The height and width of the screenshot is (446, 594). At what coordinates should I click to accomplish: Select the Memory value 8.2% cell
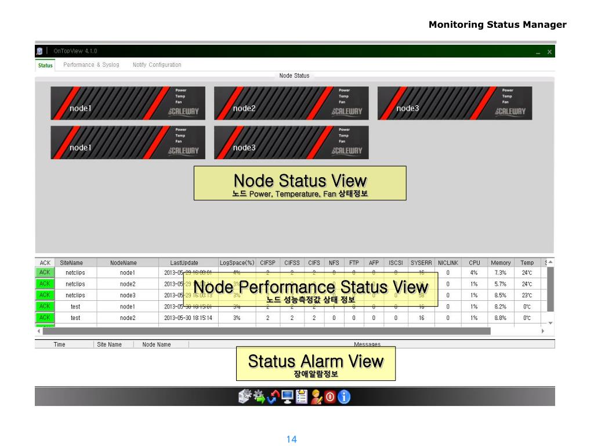point(501,307)
